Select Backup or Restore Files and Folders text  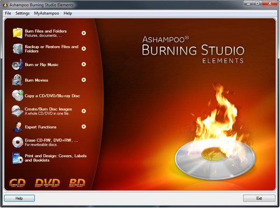tap(52, 49)
